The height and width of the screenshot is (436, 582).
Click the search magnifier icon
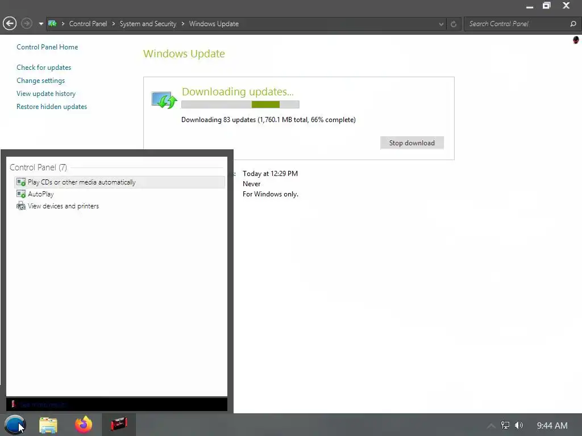pyautogui.click(x=573, y=24)
